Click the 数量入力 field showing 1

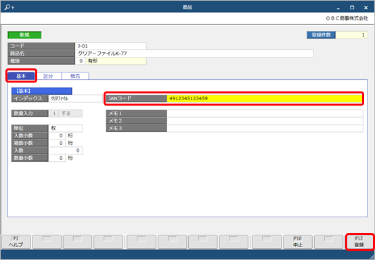click(53, 113)
